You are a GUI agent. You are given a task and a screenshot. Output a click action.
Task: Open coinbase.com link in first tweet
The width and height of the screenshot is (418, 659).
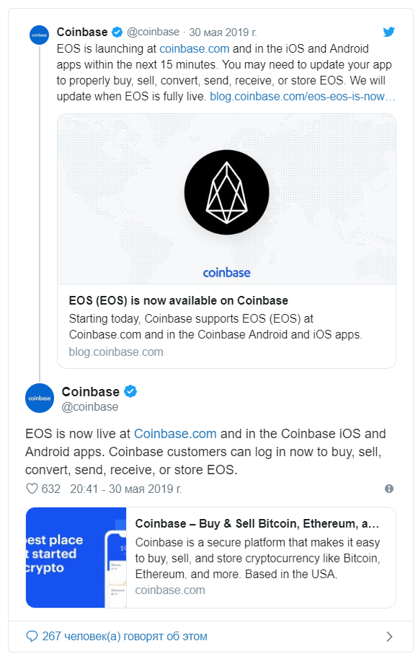point(195,48)
